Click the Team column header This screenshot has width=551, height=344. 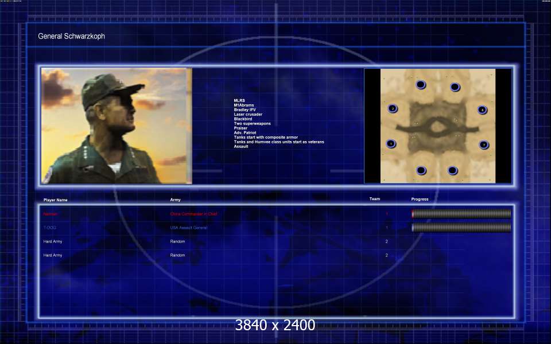(x=375, y=199)
